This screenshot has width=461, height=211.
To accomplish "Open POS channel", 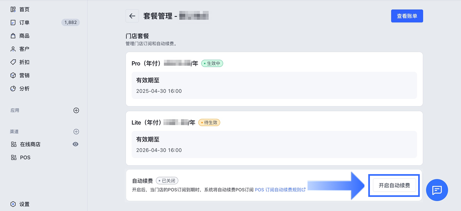I will 25,158.
